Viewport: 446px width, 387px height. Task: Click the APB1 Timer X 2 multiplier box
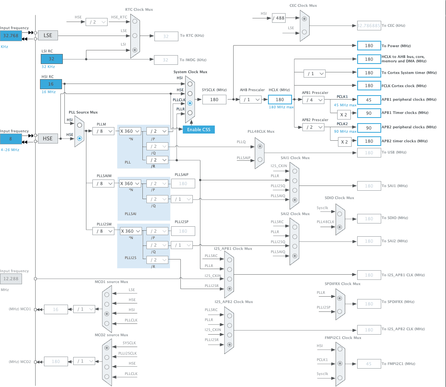(x=344, y=115)
